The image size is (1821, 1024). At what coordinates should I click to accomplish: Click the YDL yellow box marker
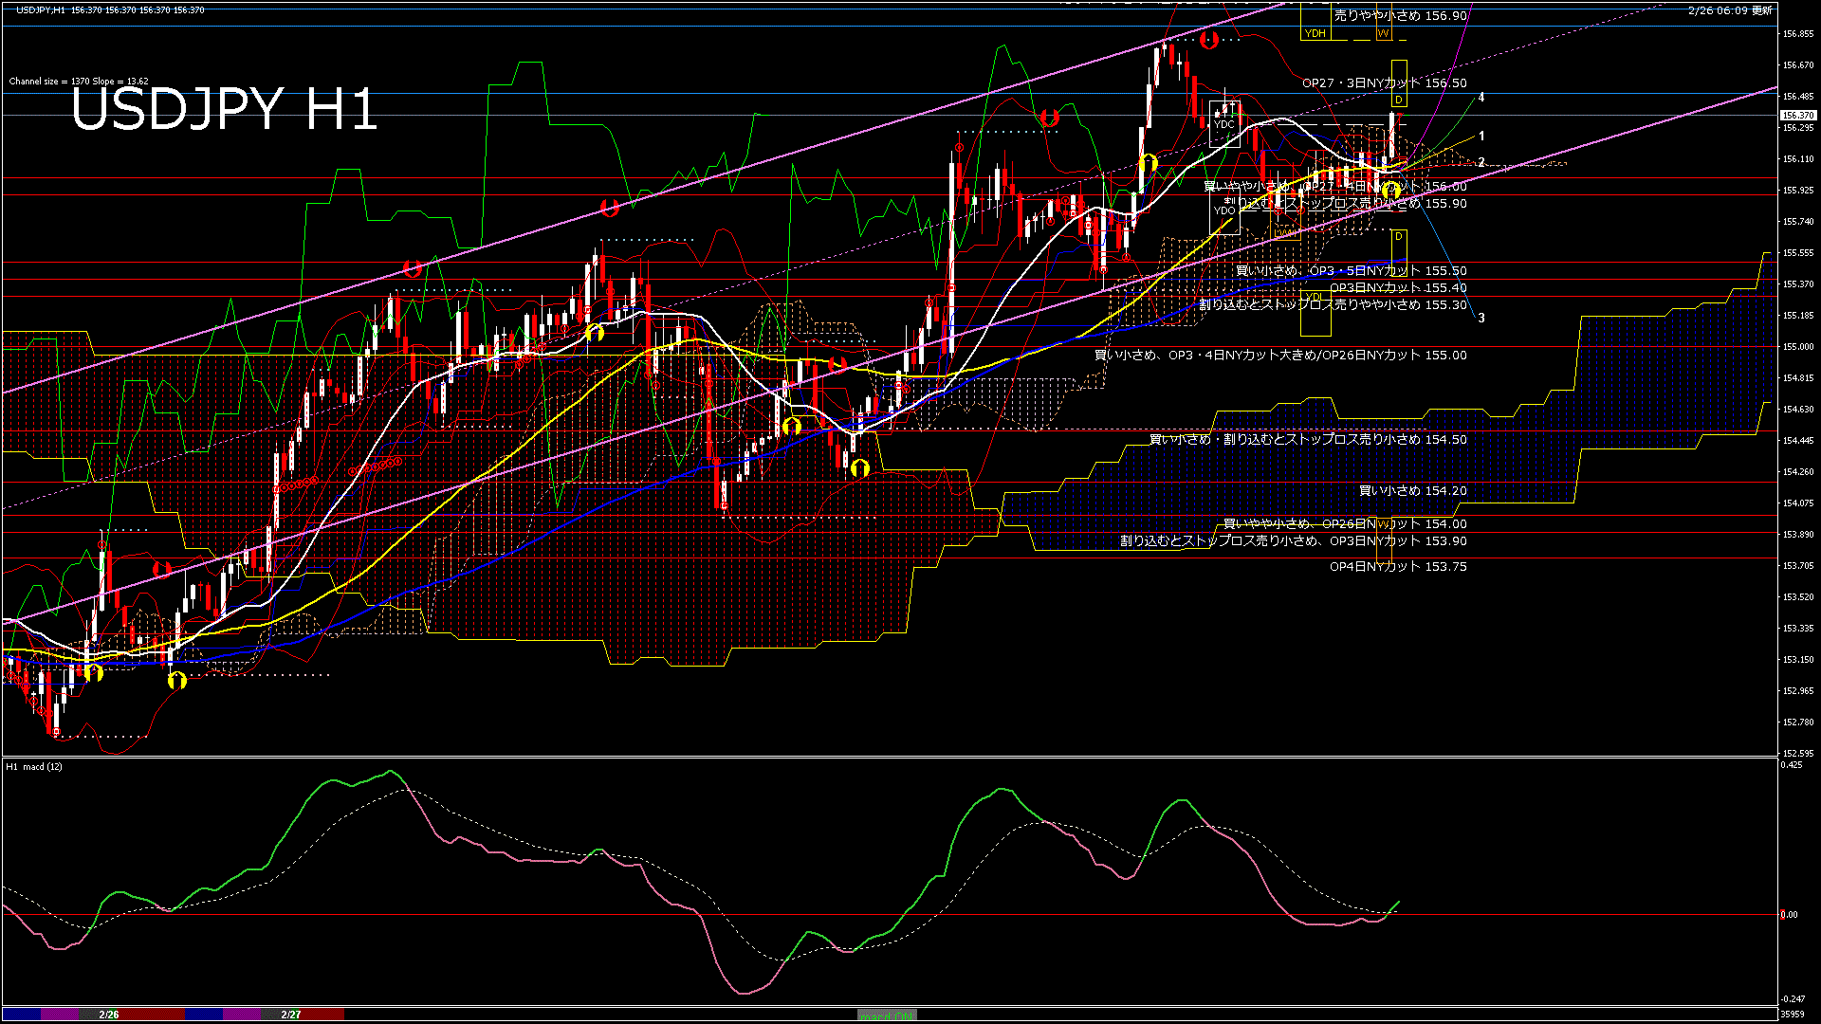coord(1315,298)
